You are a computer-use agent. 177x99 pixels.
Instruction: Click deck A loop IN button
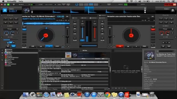pos(8,46)
